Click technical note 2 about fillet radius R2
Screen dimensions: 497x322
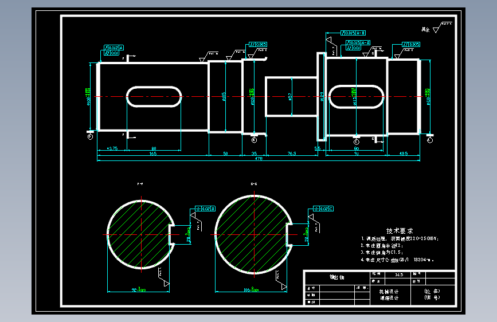point(382,246)
